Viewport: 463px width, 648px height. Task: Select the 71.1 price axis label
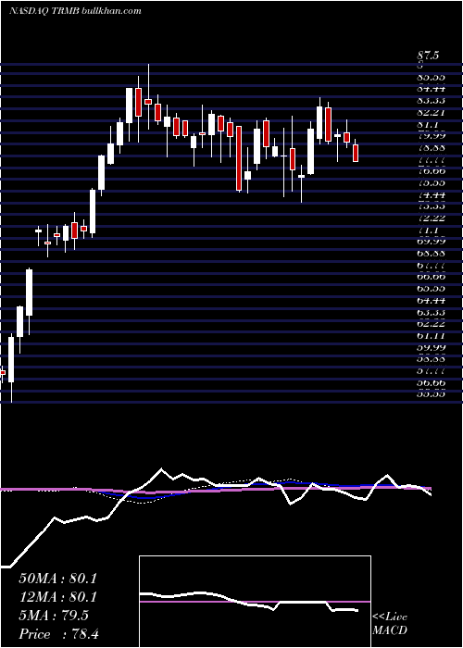428,230
